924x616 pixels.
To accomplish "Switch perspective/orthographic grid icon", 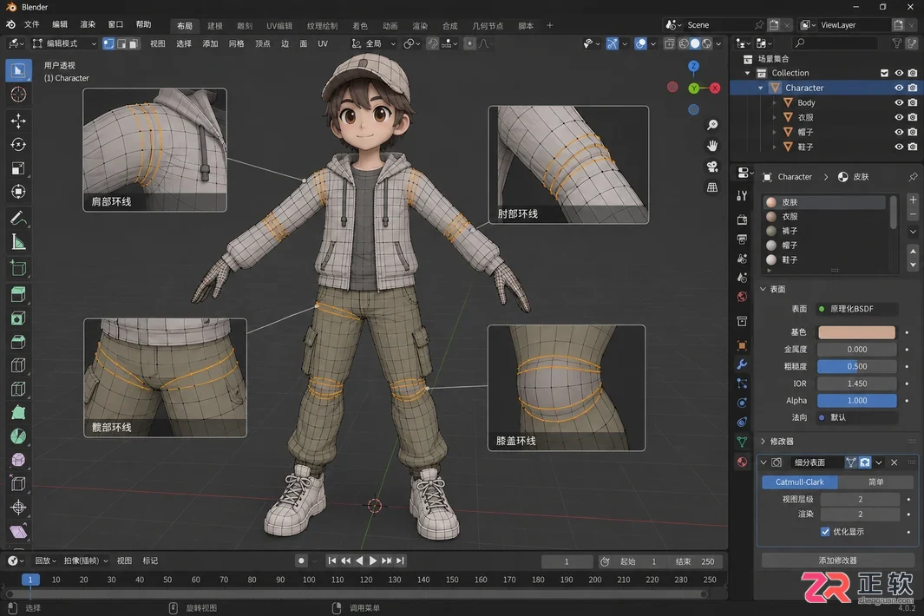I will (712, 187).
